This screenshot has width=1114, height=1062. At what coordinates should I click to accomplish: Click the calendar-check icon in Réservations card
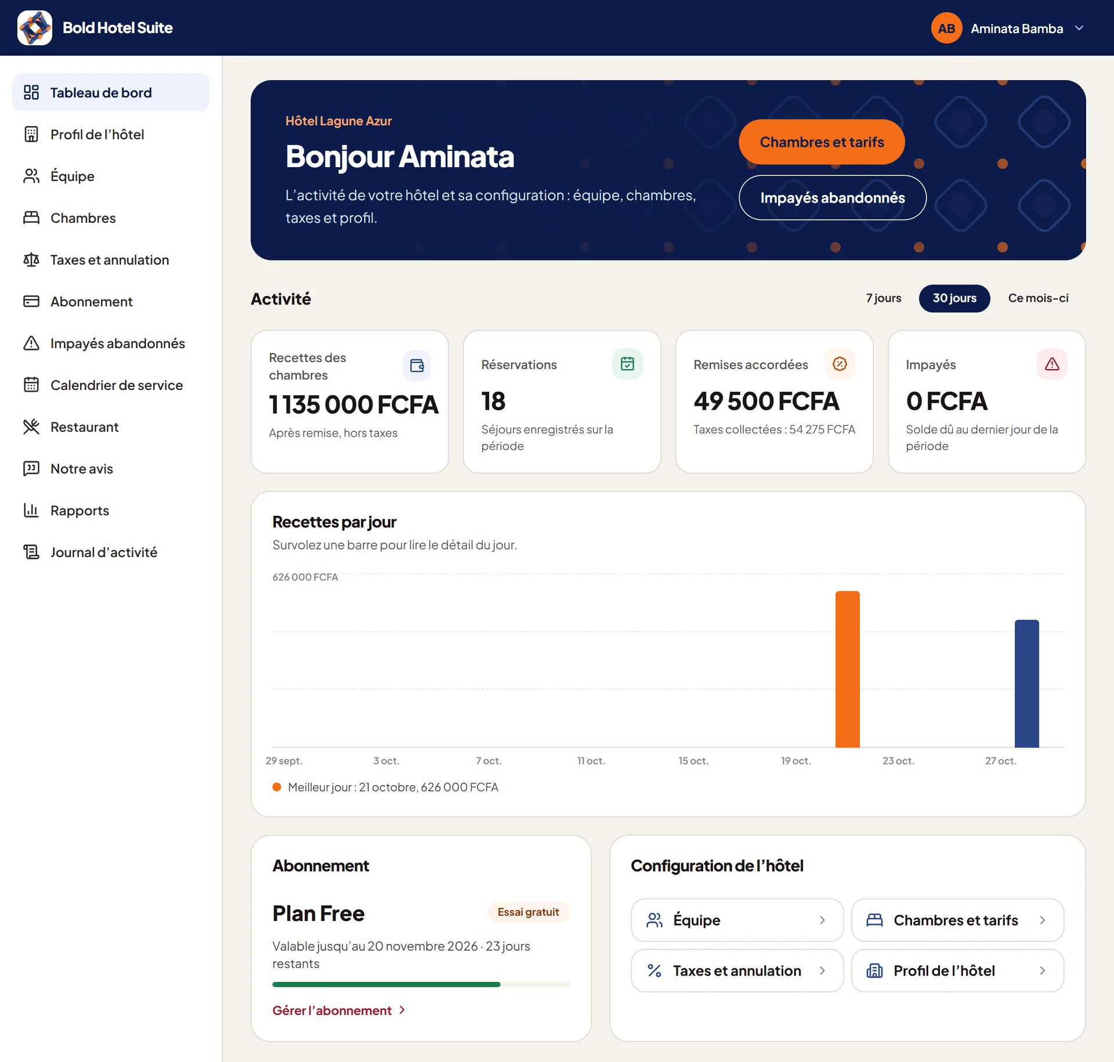[x=627, y=364]
